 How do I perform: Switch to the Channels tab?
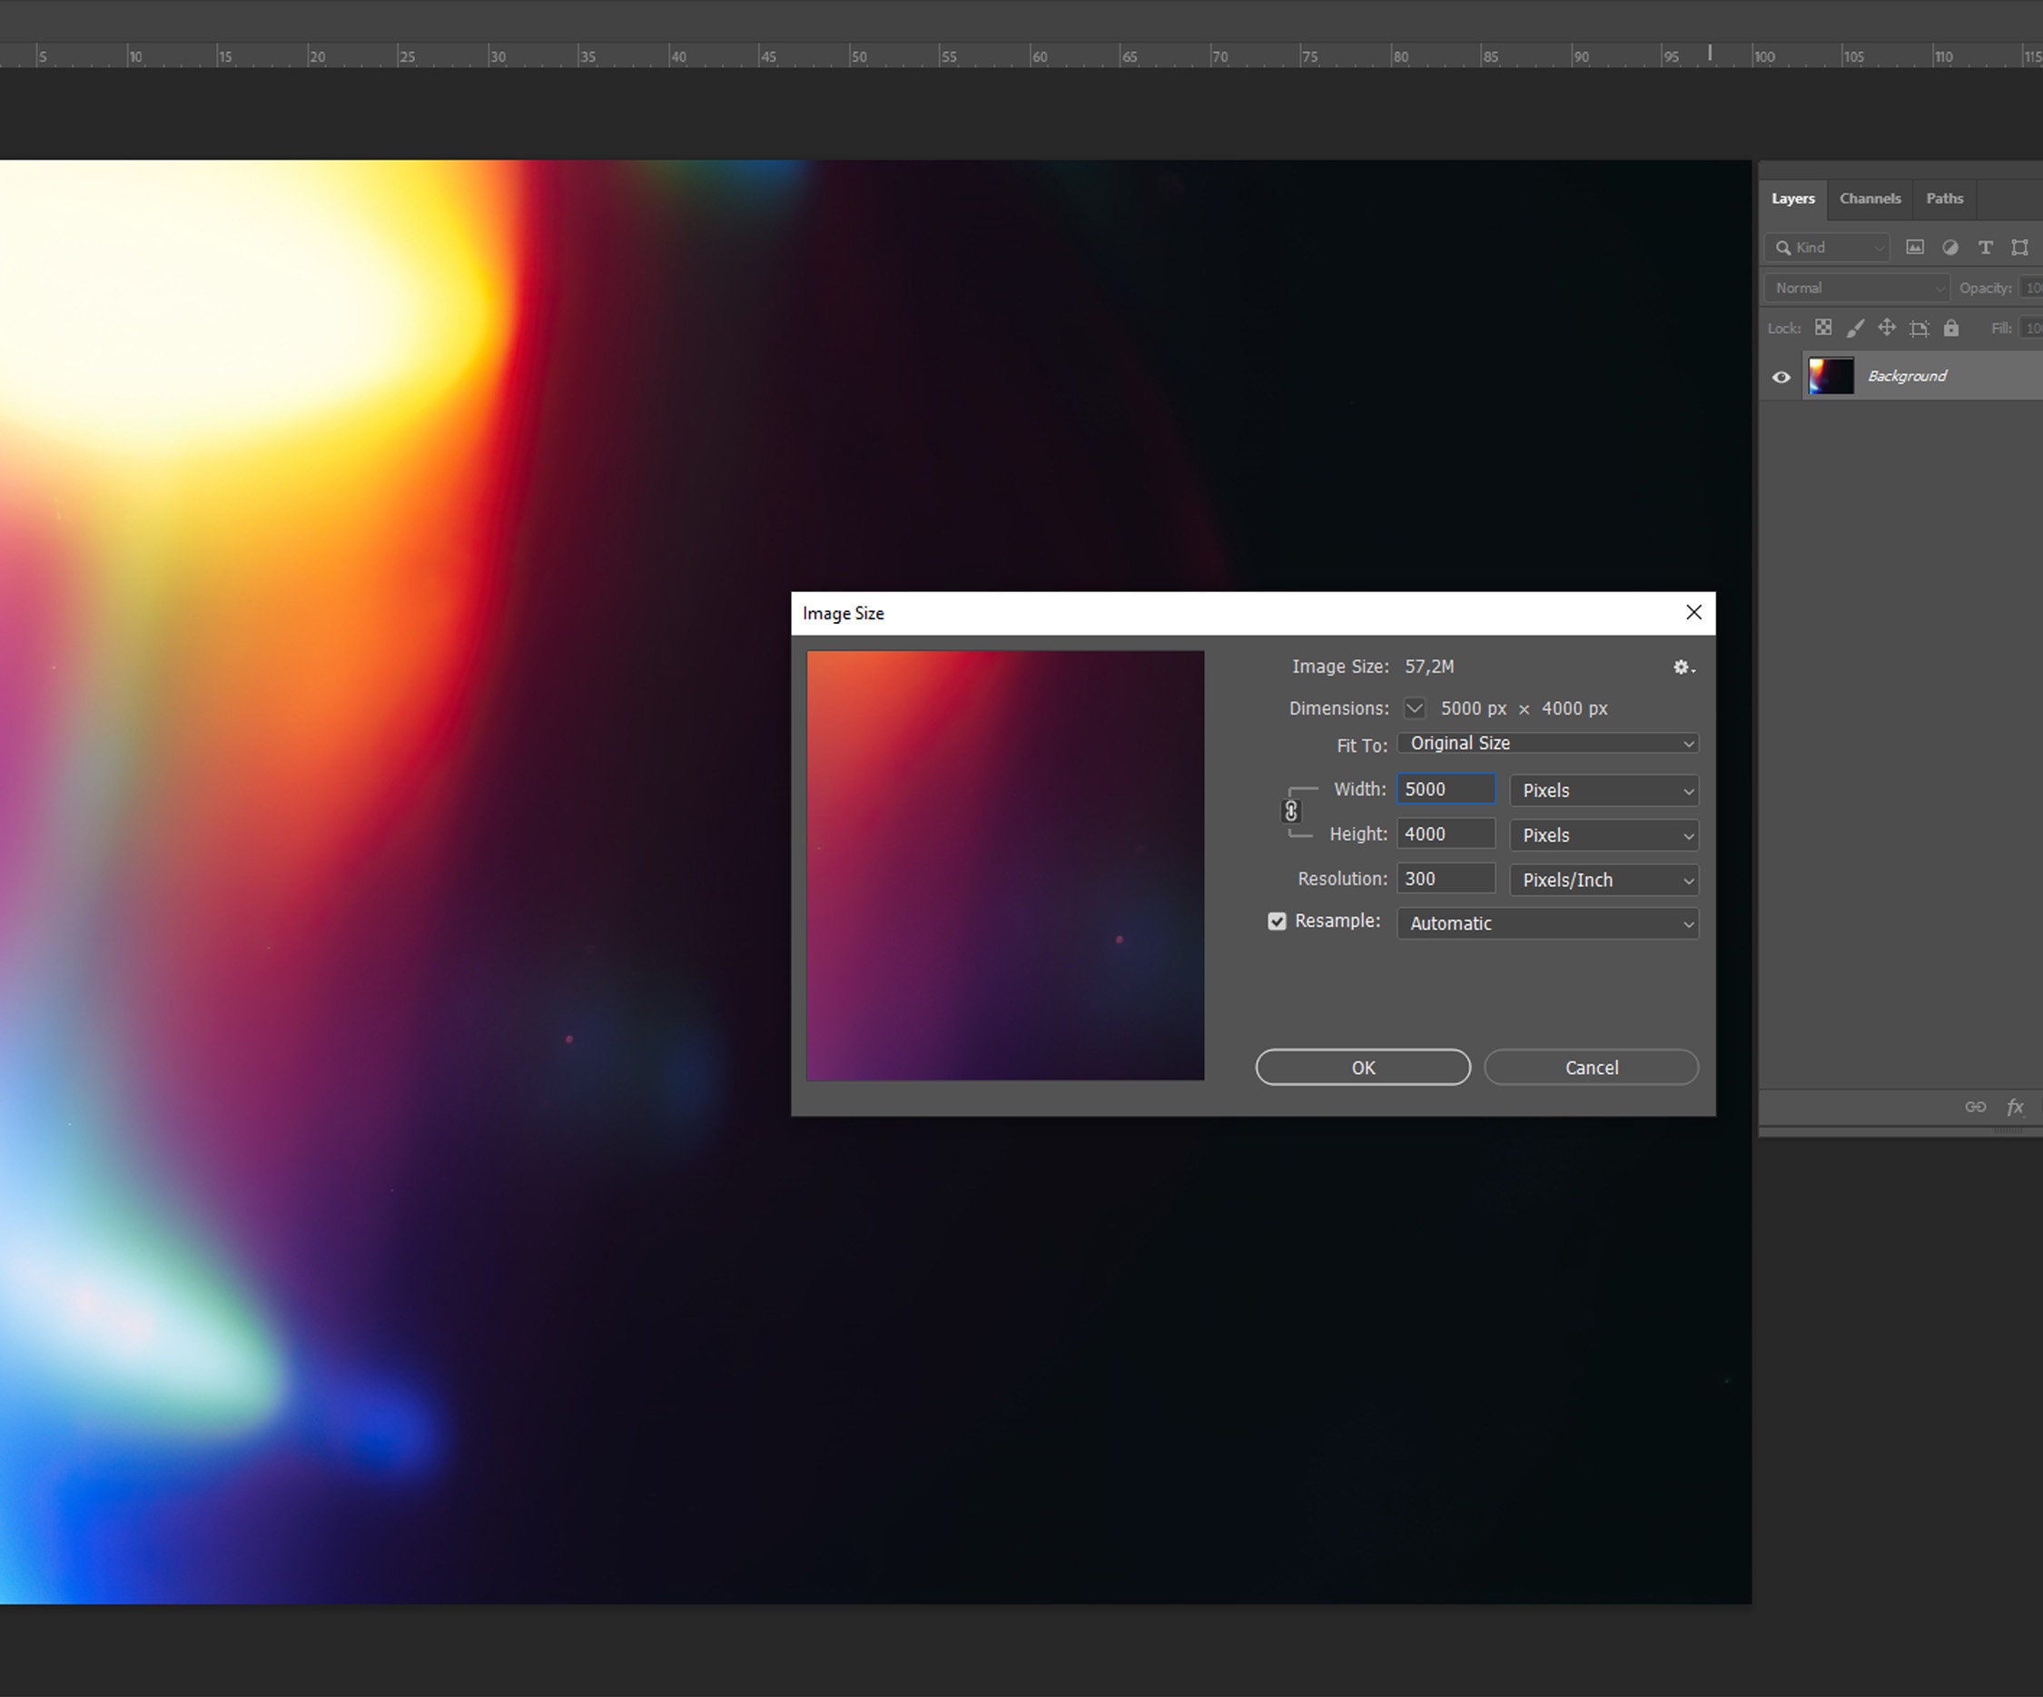click(1869, 199)
